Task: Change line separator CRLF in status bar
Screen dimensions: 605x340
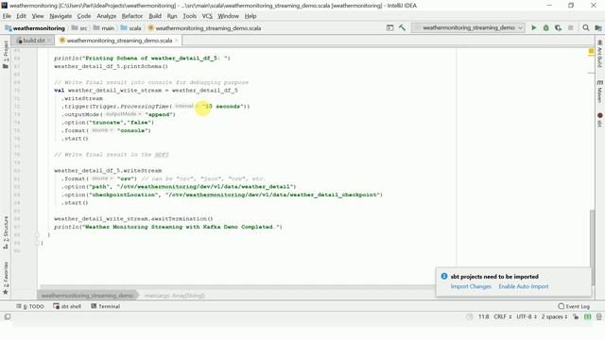Action: (502, 316)
